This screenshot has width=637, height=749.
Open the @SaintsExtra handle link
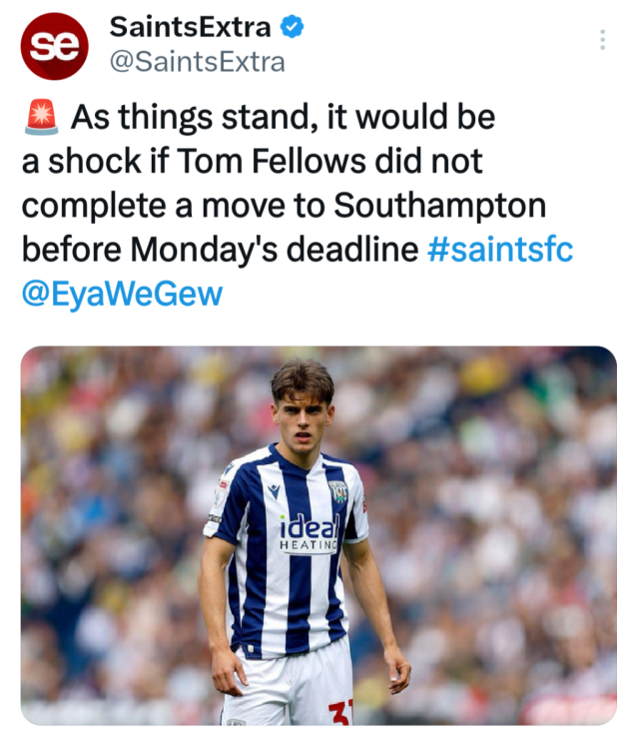point(195,62)
